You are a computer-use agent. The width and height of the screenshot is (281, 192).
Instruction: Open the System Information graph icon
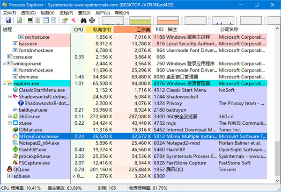[x=30, y=21]
